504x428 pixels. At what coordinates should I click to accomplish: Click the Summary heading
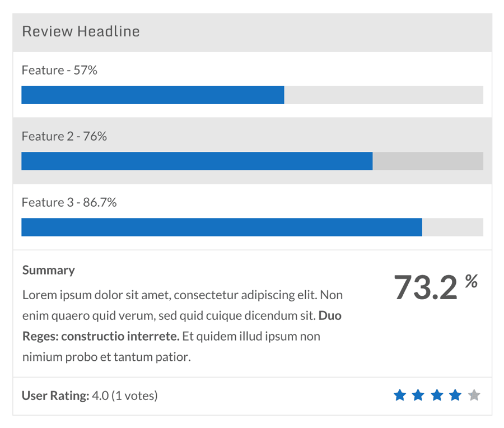pyautogui.click(x=49, y=271)
